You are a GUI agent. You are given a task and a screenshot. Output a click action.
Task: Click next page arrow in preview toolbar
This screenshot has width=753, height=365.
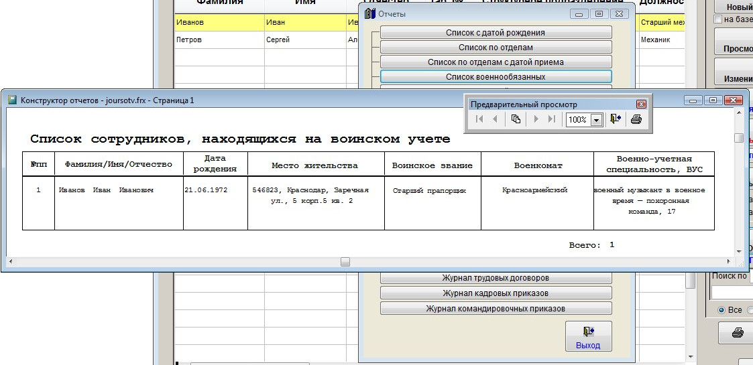click(536, 119)
